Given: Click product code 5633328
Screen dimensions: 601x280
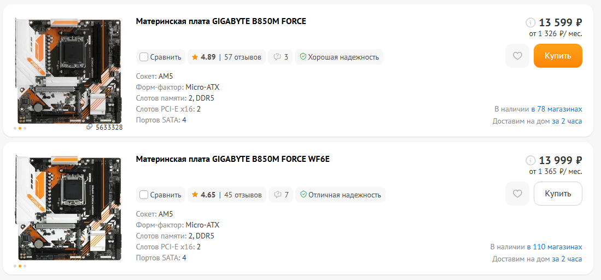Looking at the screenshot, I should pyautogui.click(x=108, y=127).
